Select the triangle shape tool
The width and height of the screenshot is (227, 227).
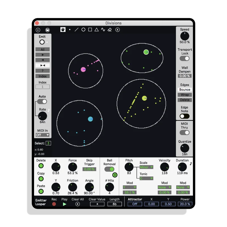click(x=96, y=30)
